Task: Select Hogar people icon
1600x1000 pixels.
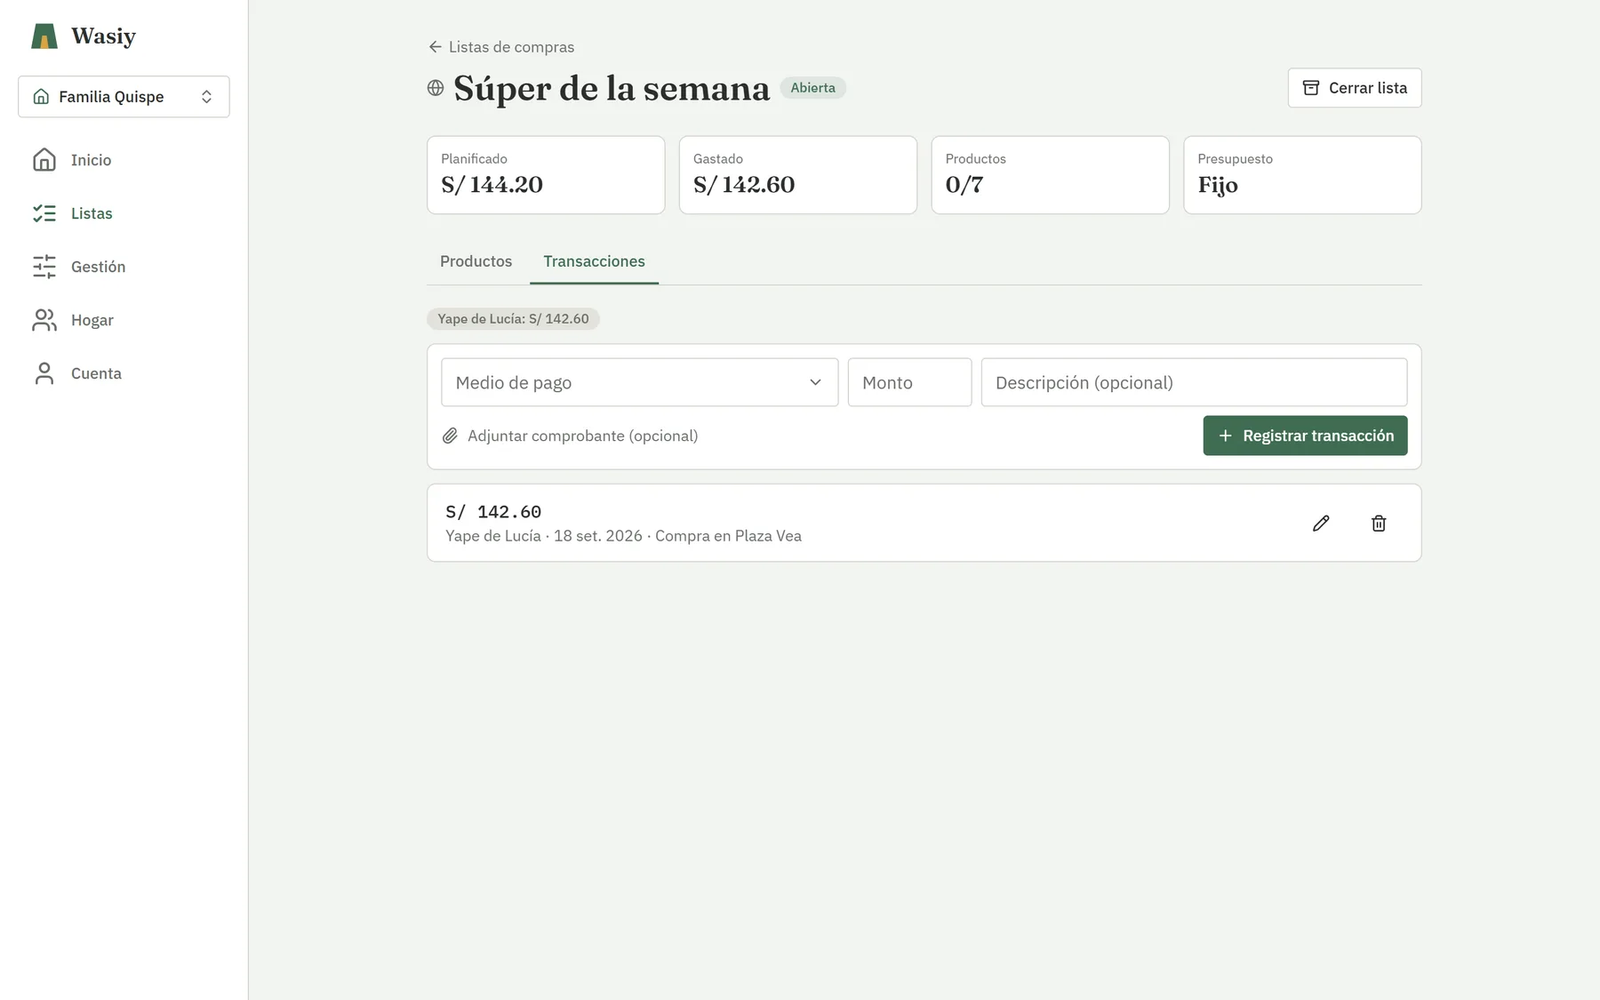Action: (x=44, y=320)
